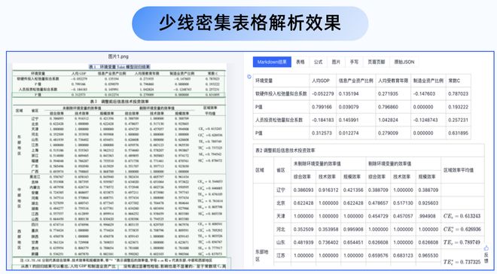
Task: Open the 图片 results tab
Action: pos(336,62)
